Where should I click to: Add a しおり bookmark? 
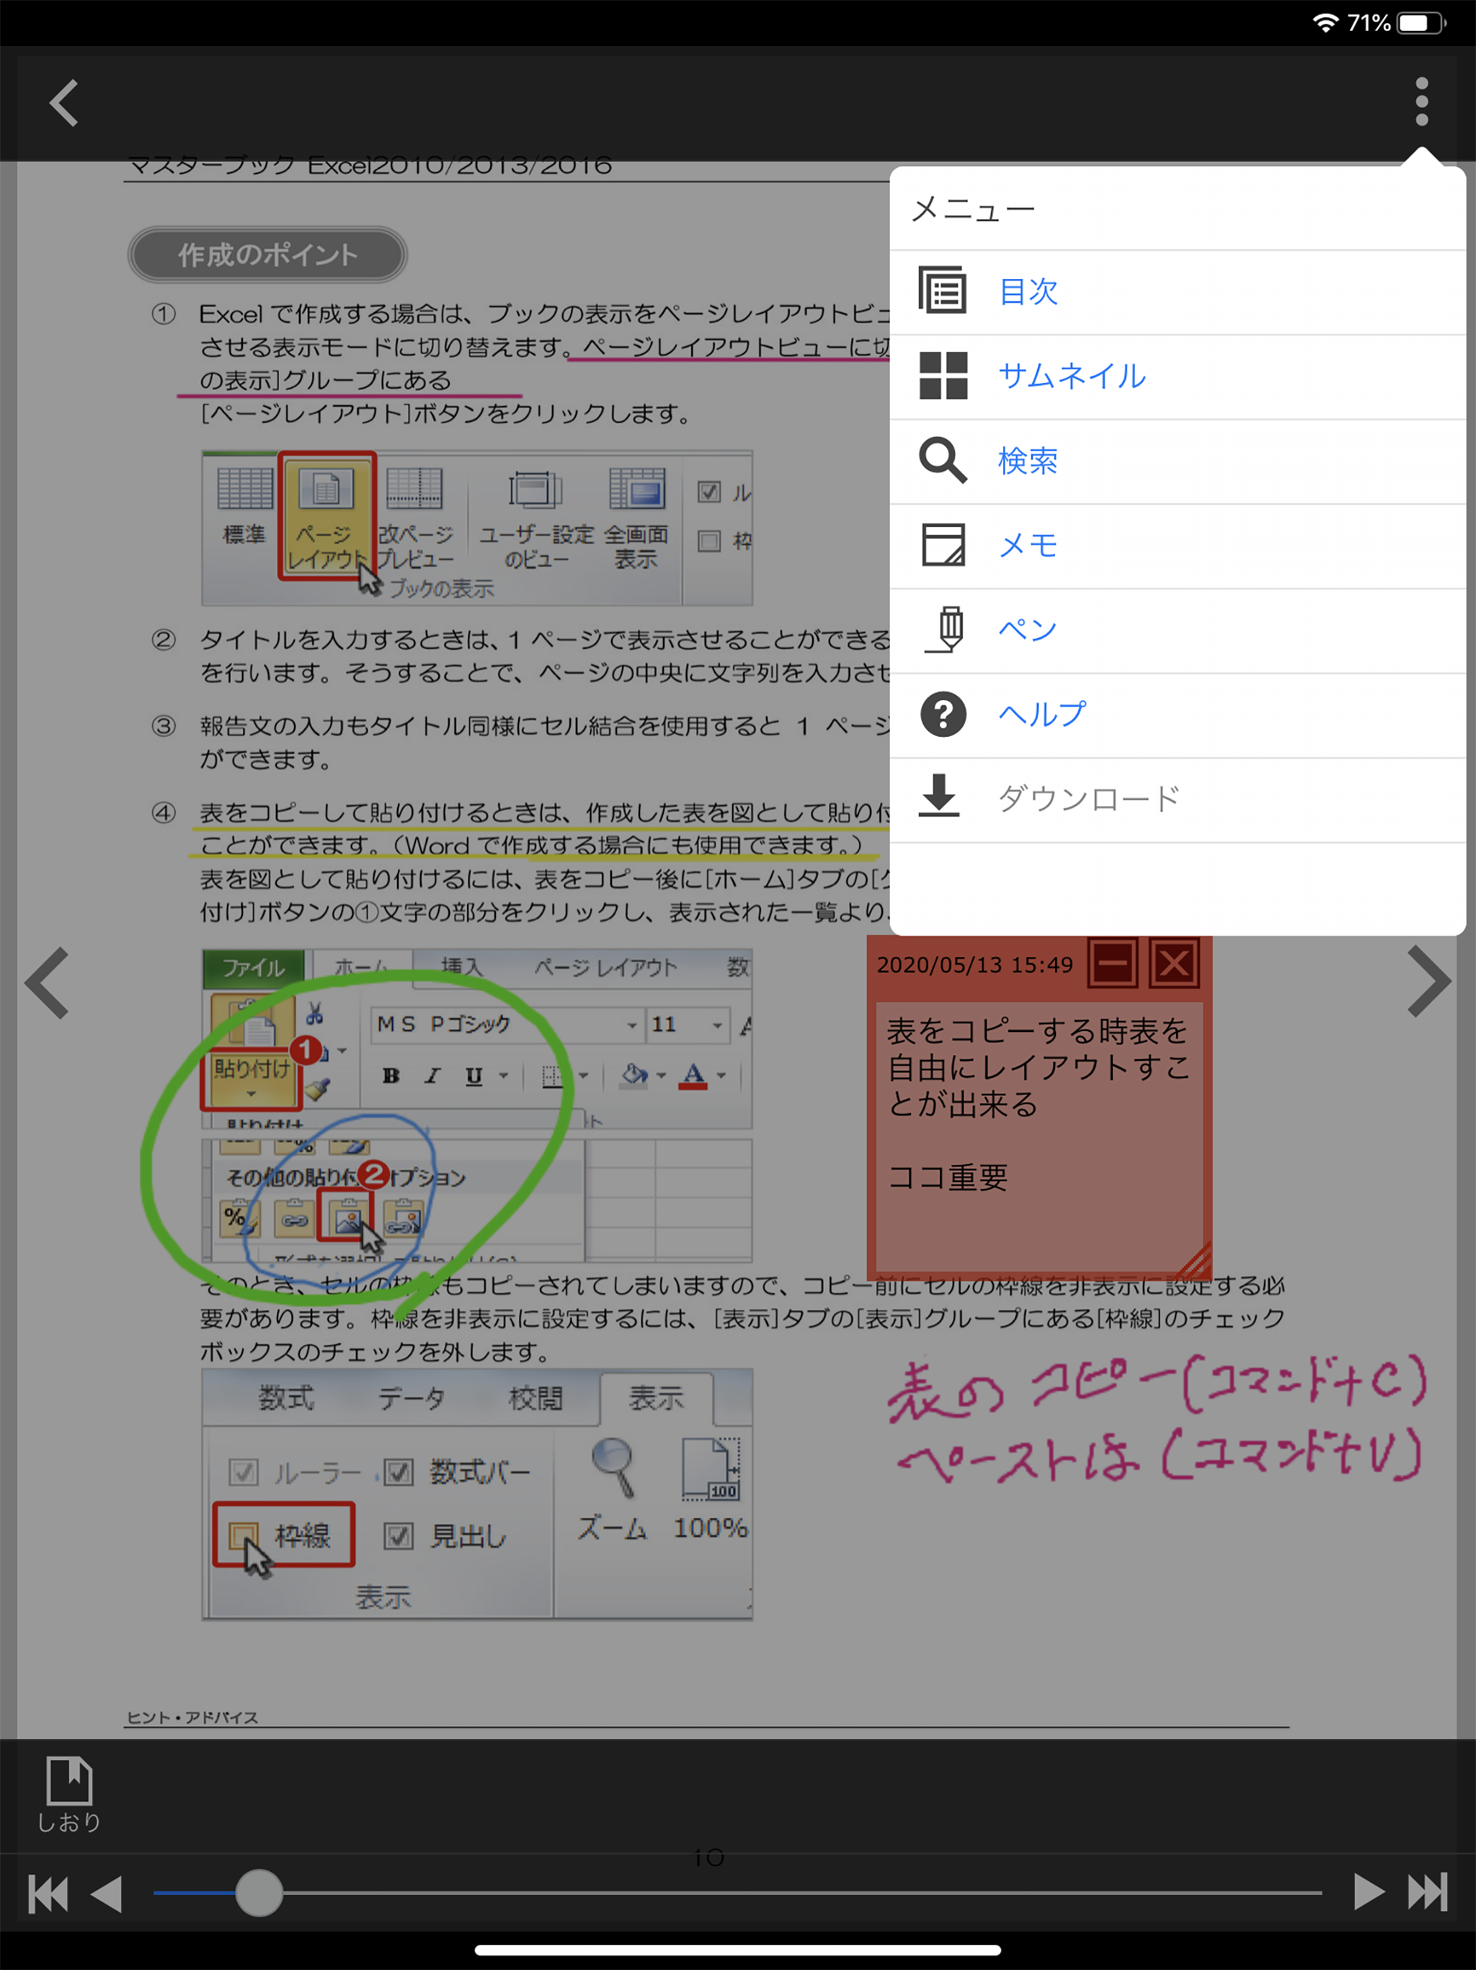tap(68, 1795)
